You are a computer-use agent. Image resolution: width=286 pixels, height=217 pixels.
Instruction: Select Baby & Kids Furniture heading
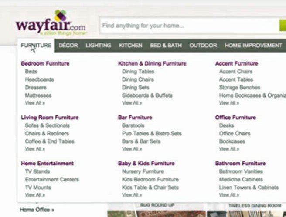(146, 164)
